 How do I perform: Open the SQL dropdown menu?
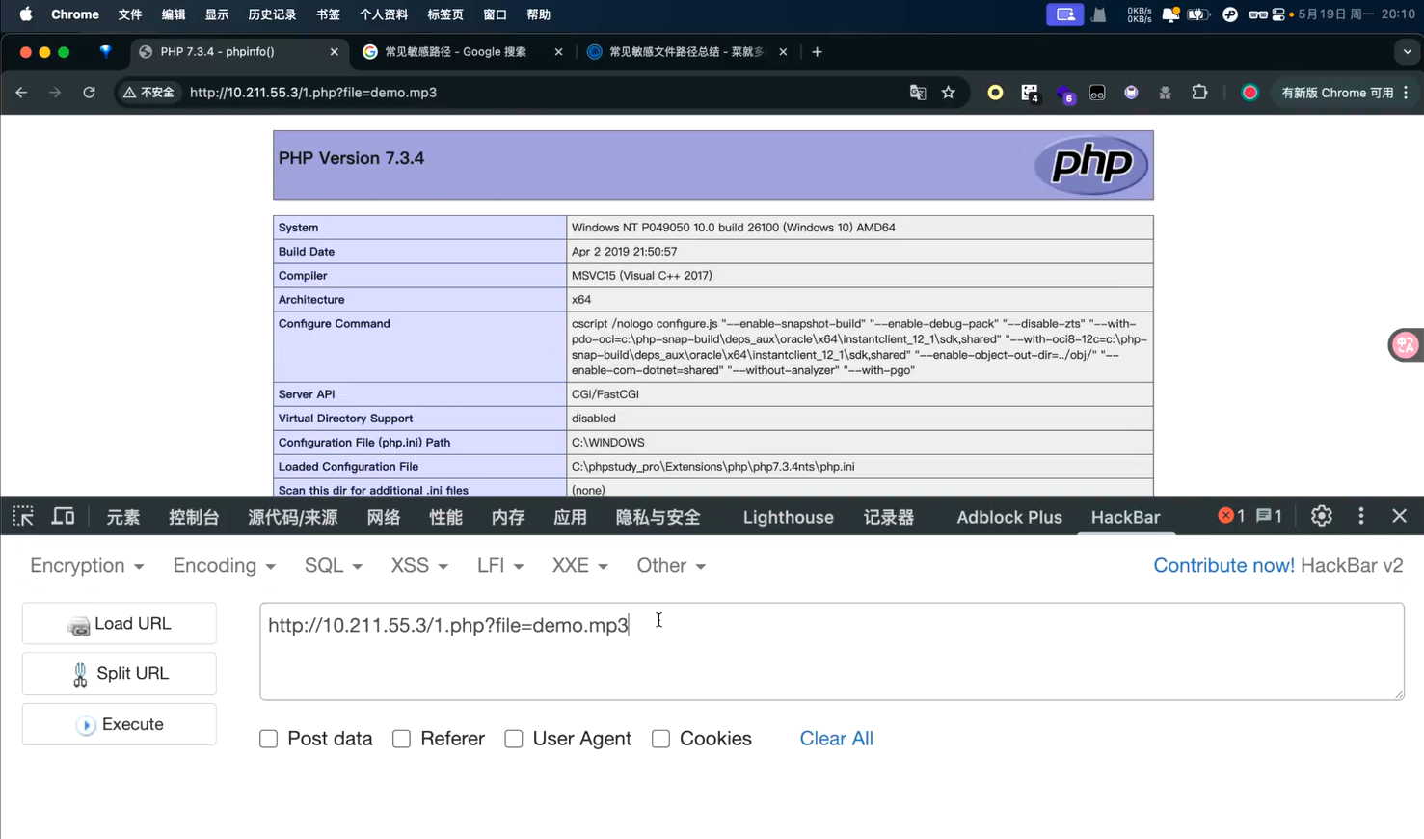(x=333, y=566)
